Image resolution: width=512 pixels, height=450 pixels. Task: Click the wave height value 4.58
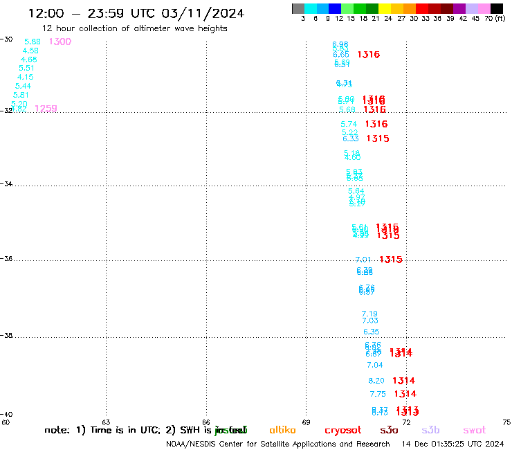pyautogui.click(x=30, y=51)
